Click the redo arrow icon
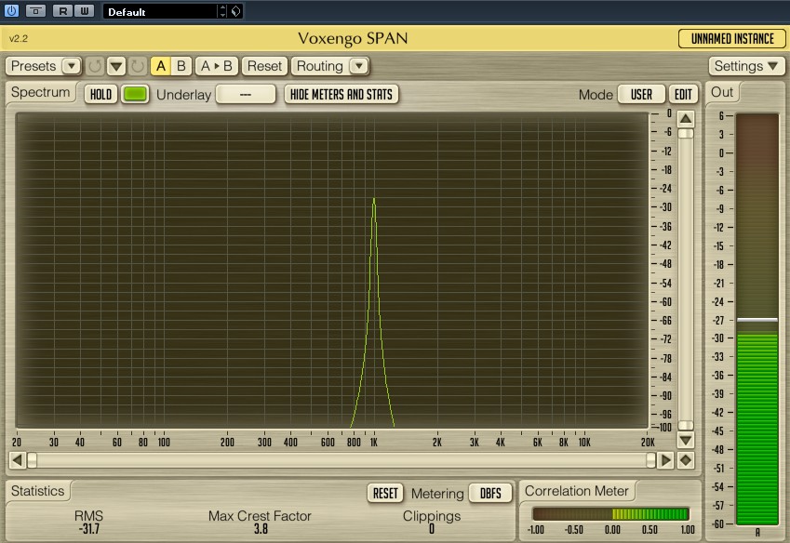This screenshot has width=790, height=543. point(138,66)
